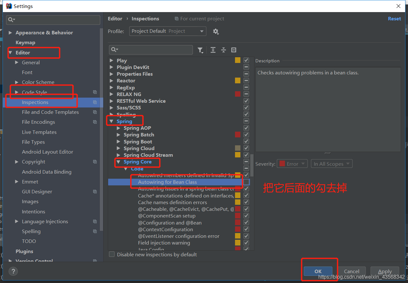This screenshot has height=283, width=408.
Task: Click the Spring Cloud gray severity swatch
Action: [x=238, y=148]
